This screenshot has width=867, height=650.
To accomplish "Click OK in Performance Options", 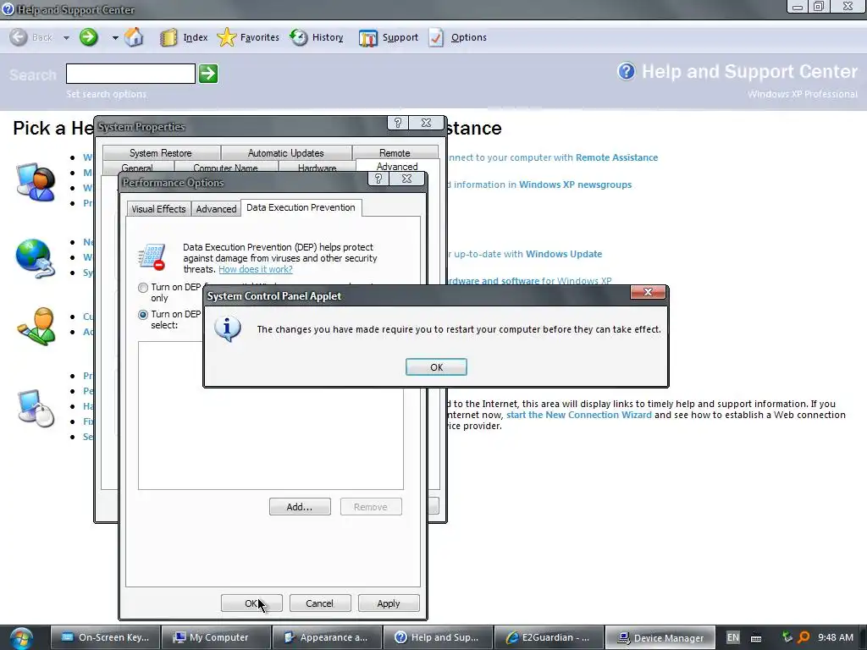I will point(251,603).
